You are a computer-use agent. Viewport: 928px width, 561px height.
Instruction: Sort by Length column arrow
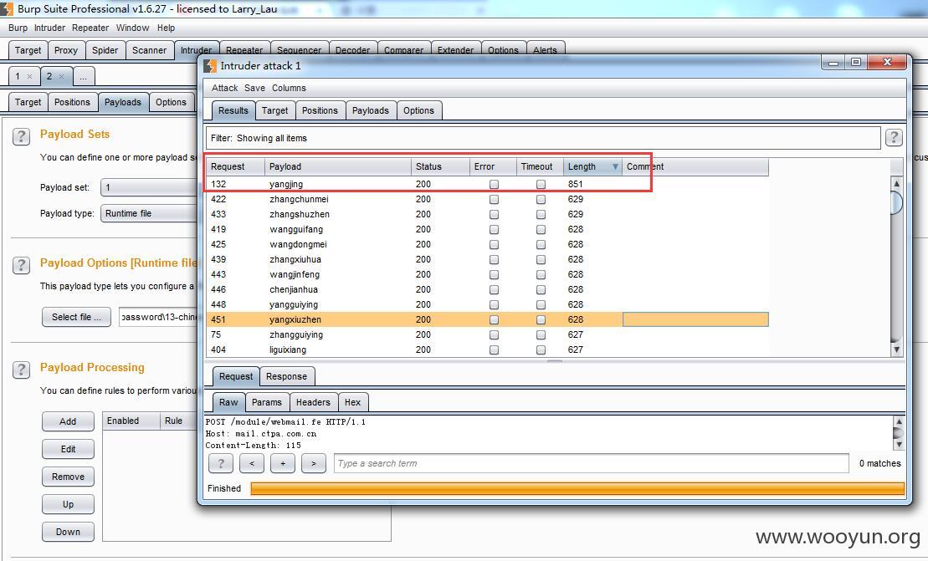point(615,166)
